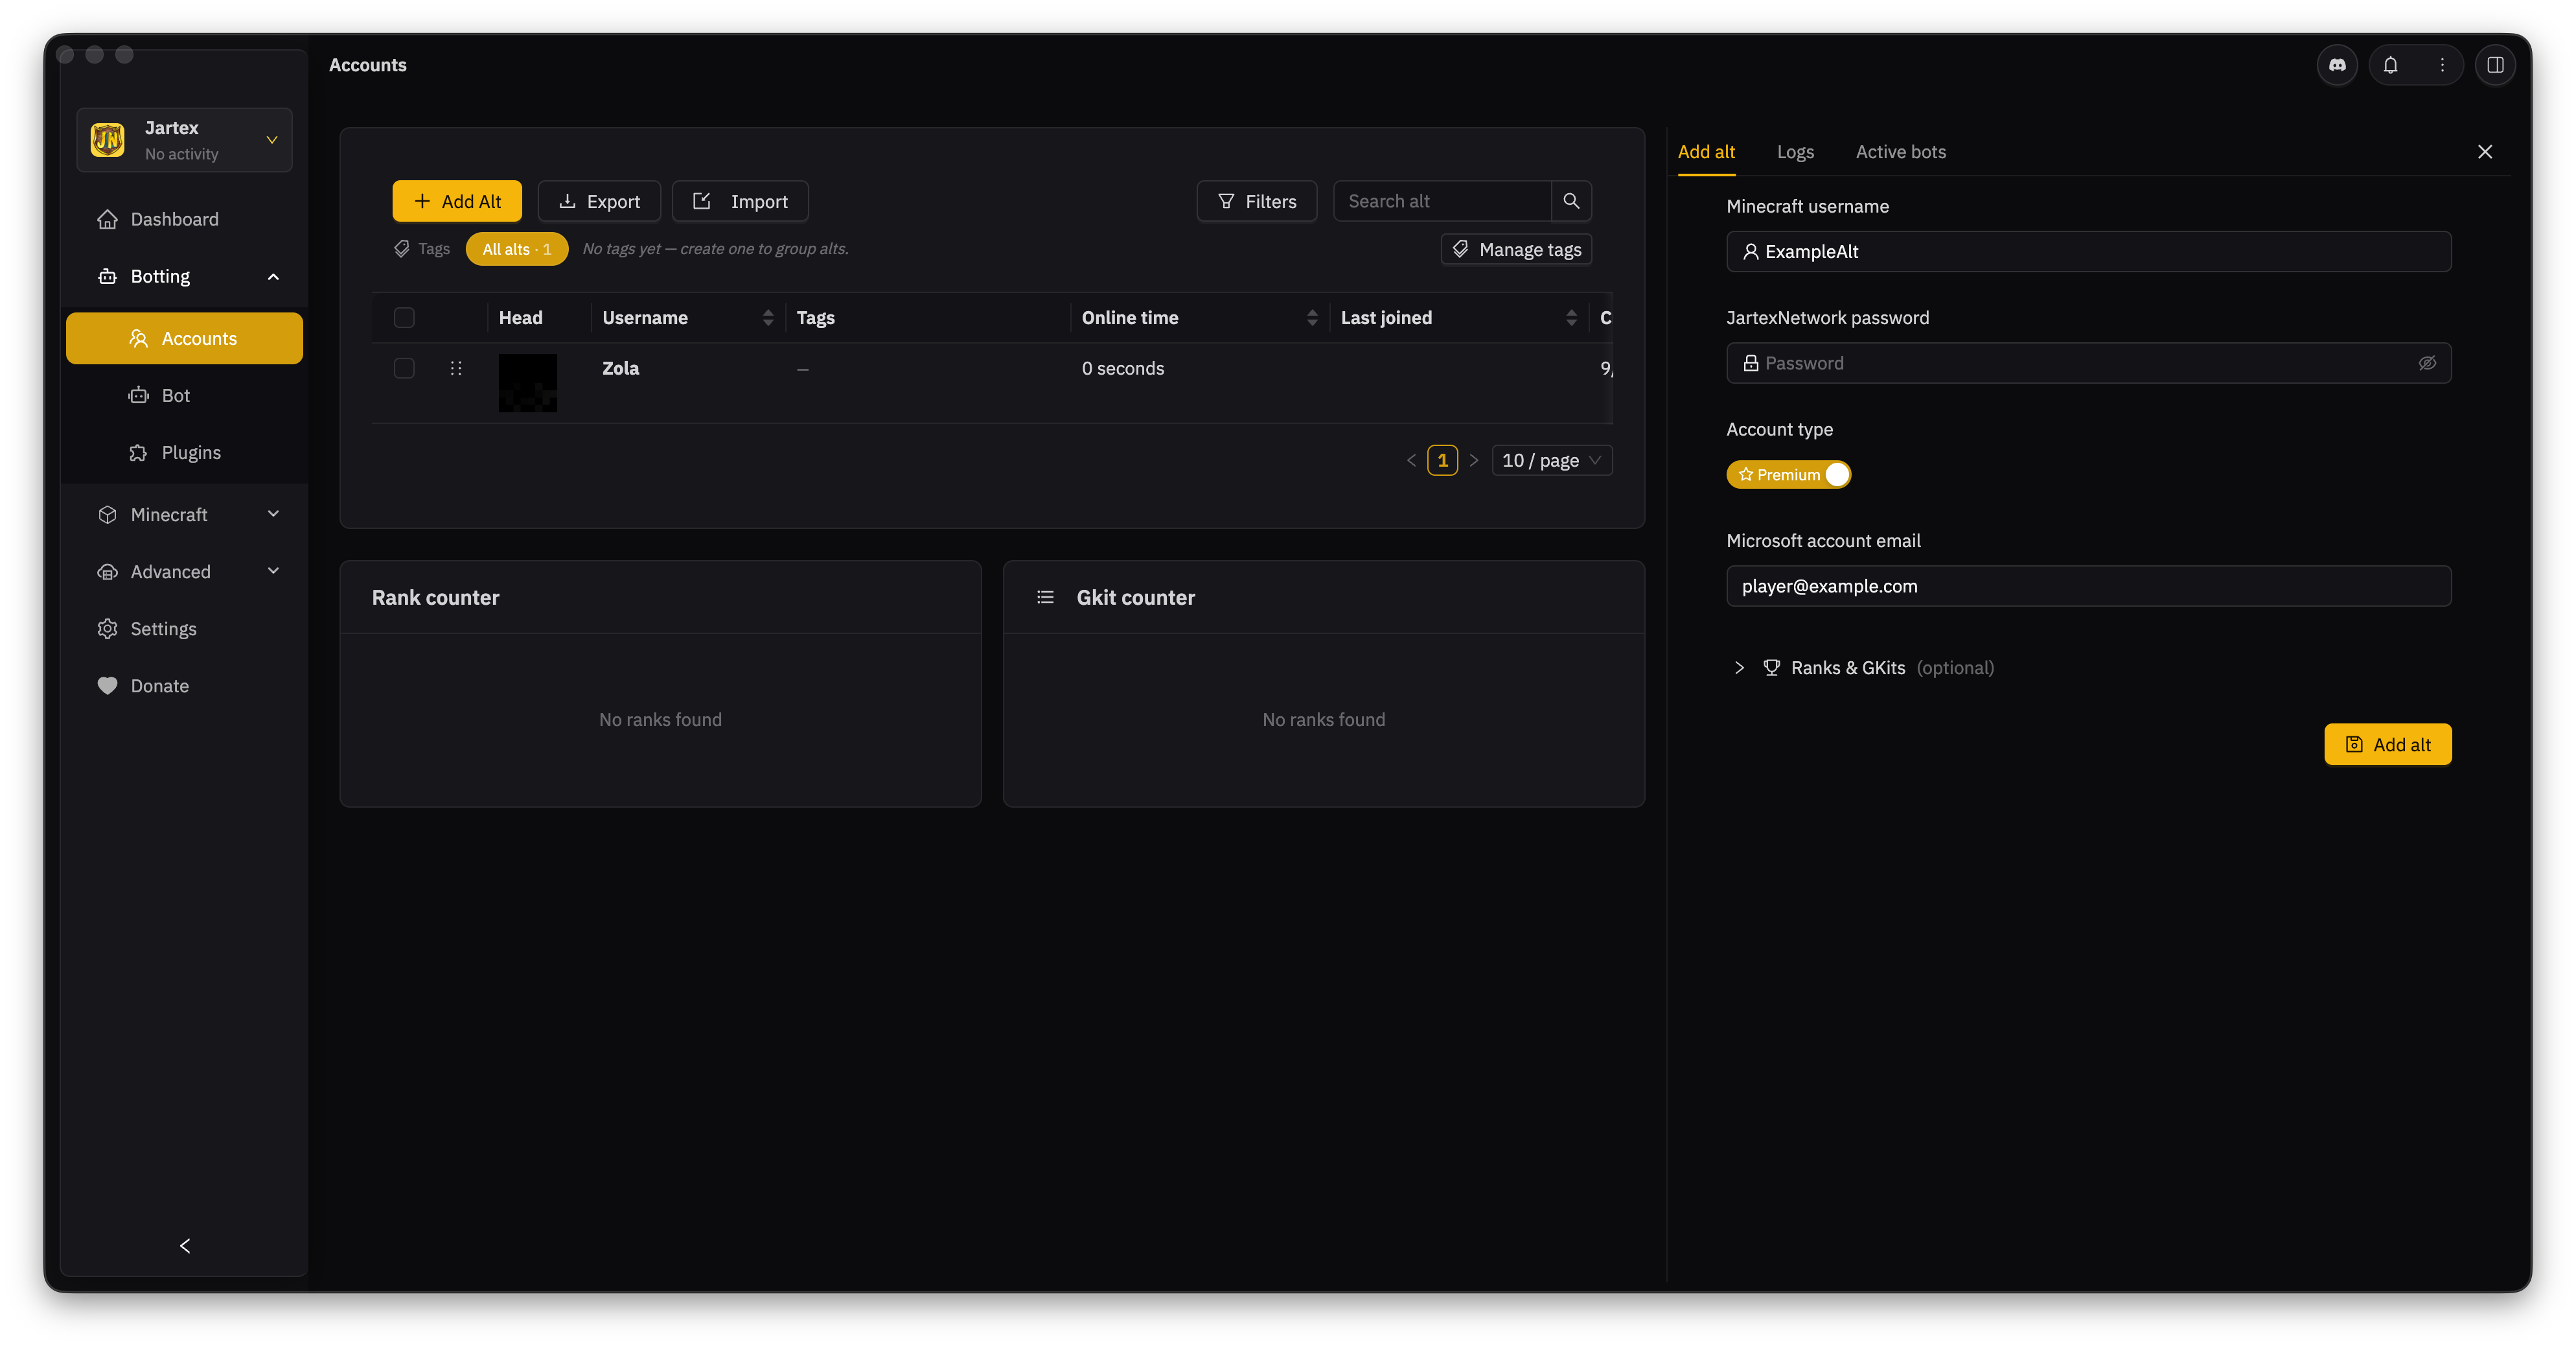Open the three-dot more options menu
The width and height of the screenshot is (2576, 1347).
click(x=2442, y=65)
